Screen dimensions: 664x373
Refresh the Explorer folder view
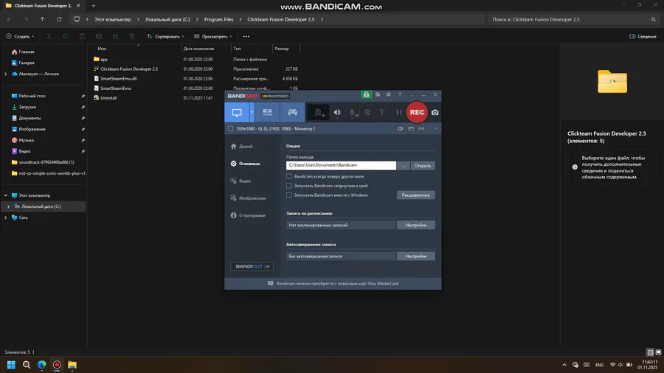click(x=59, y=19)
